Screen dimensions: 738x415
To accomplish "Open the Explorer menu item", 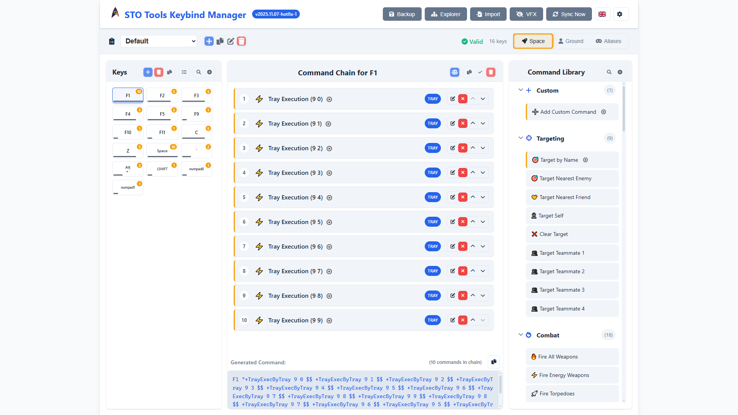I will (x=445, y=14).
